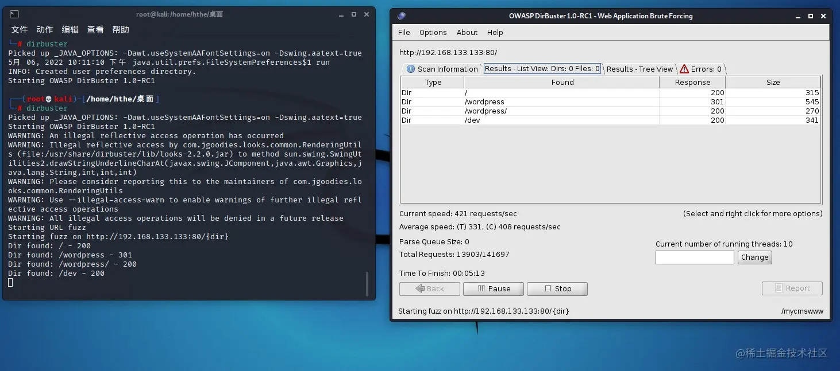Sort results by the Found column header
The image size is (840, 371).
562,82
